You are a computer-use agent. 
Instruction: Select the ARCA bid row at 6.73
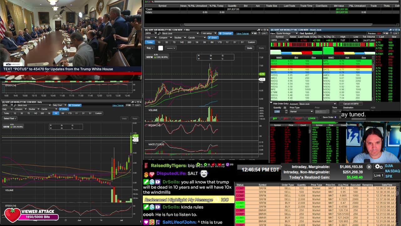pos(296,61)
